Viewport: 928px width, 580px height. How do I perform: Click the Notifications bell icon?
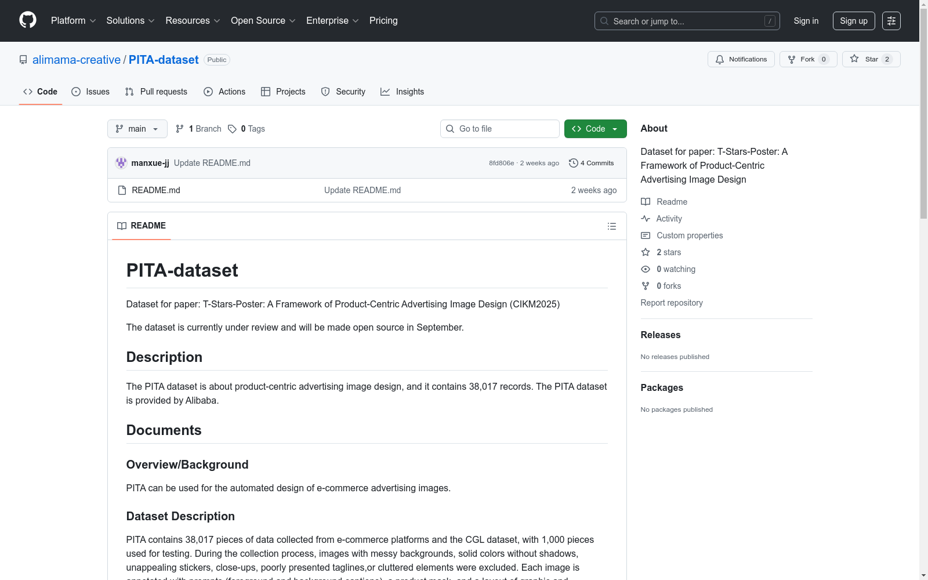(720, 59)
